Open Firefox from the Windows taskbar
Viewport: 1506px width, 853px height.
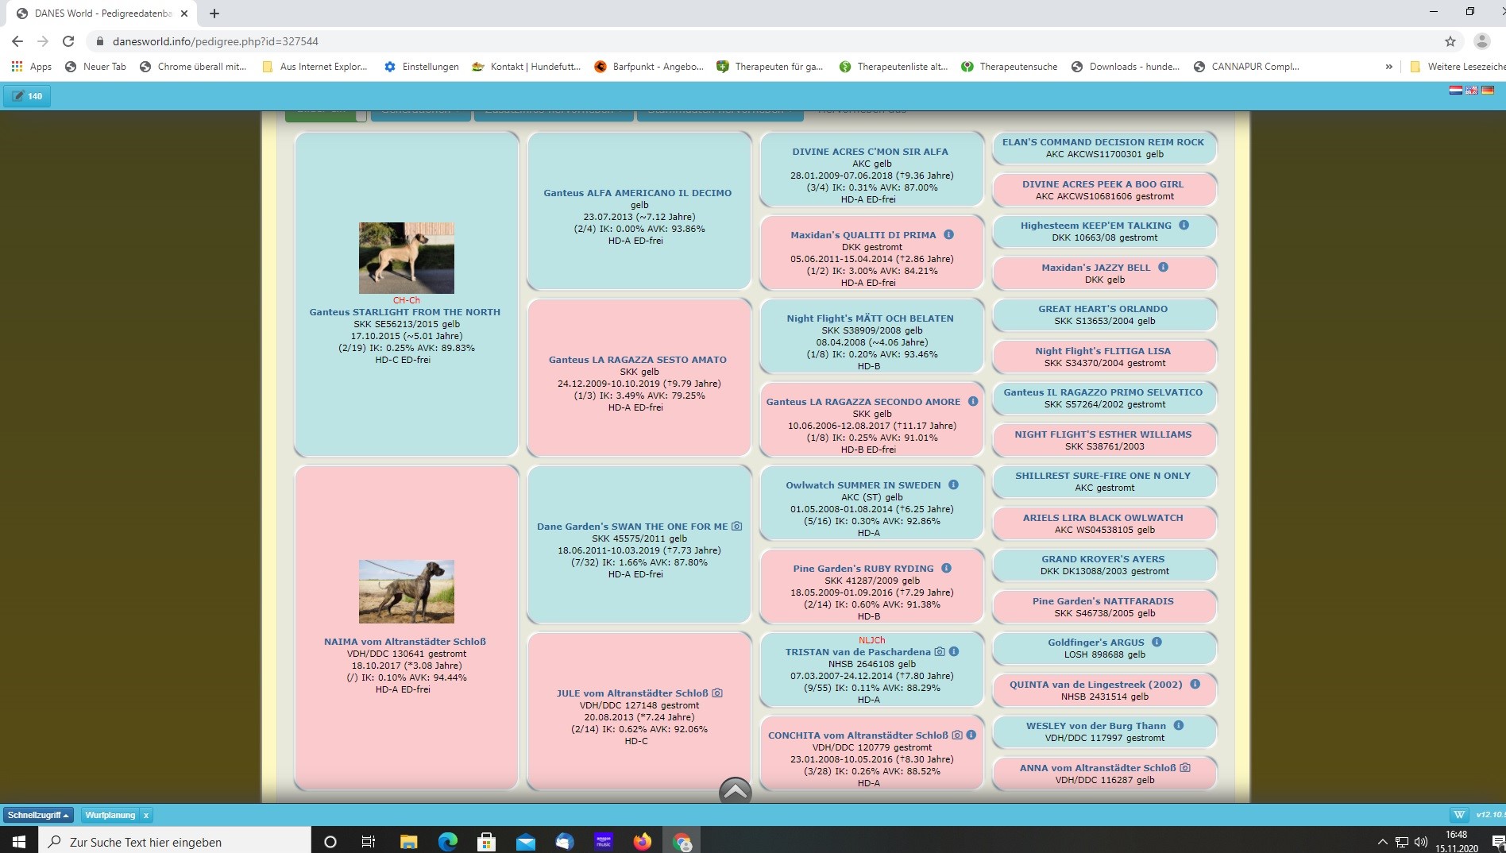(x=642, y=842)
